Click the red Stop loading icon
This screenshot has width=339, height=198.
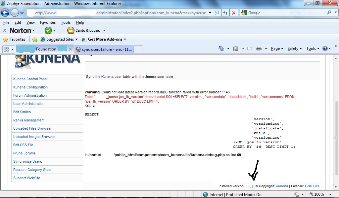[234, 13]
